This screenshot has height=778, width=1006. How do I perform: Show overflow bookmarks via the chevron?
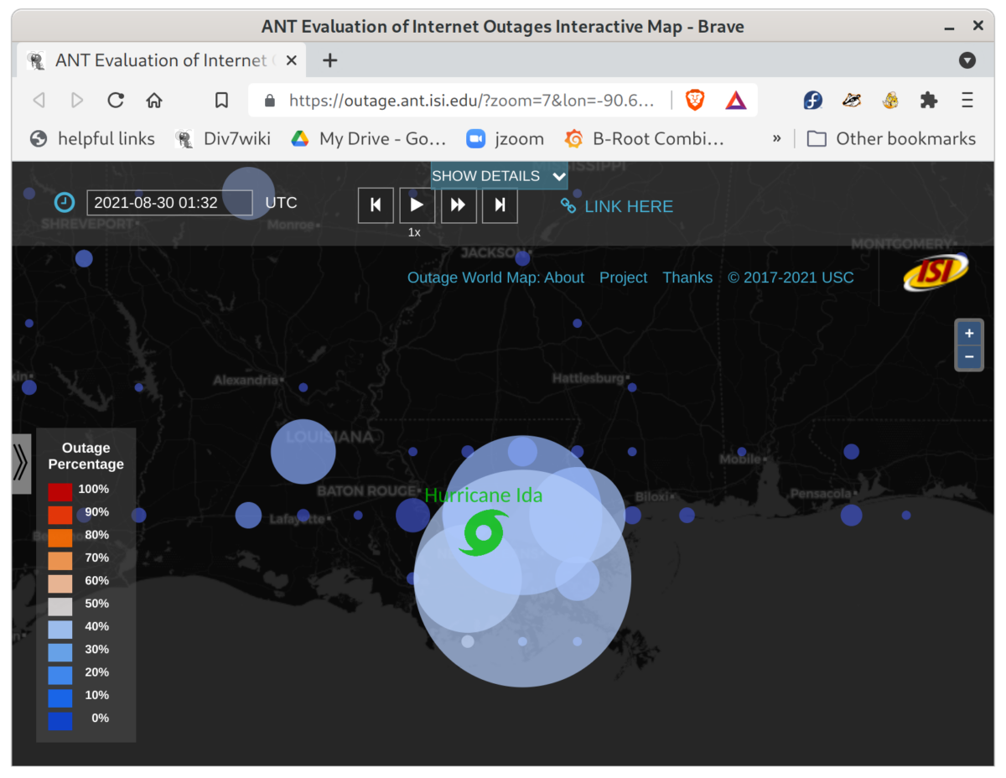(775, 138)
